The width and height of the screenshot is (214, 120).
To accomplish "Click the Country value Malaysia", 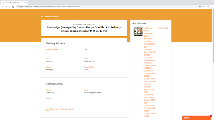I will coord(49,70).
